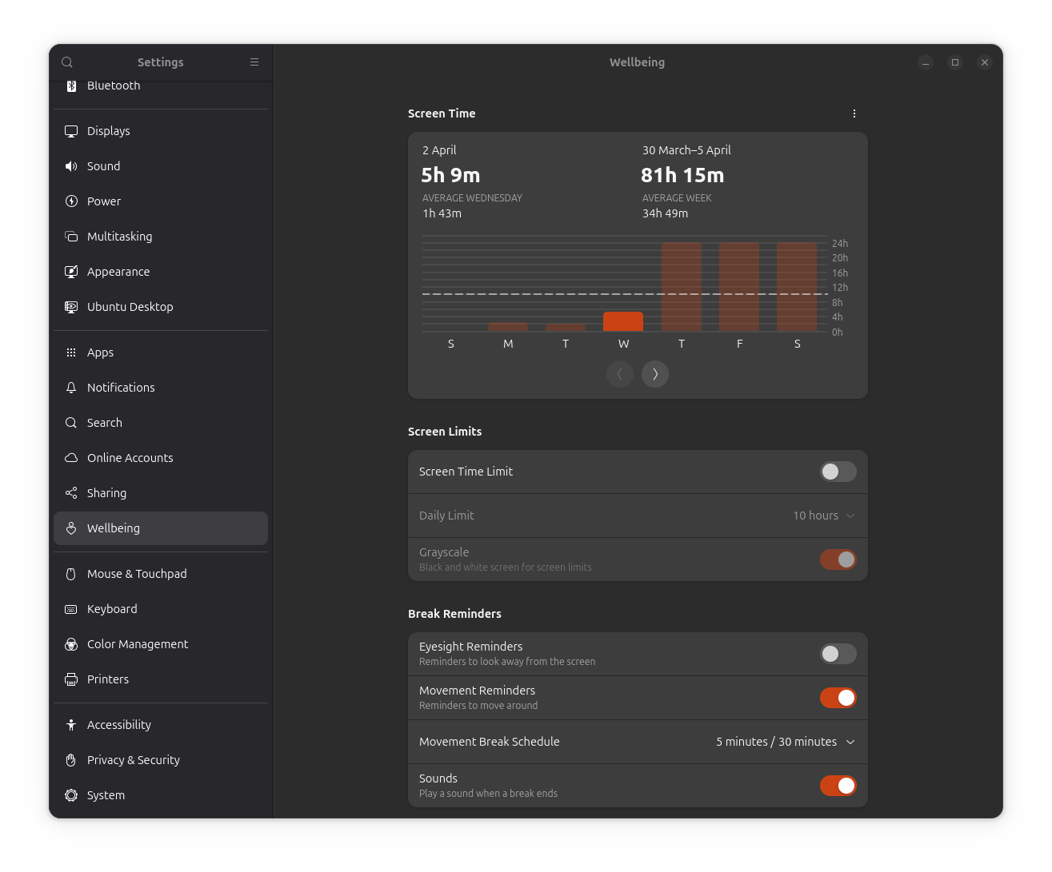
Task: Select the Multitasking icon
Action: (70, 236)
